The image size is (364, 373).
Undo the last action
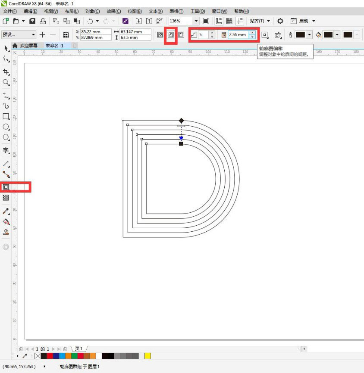click(x=91, y=21)
